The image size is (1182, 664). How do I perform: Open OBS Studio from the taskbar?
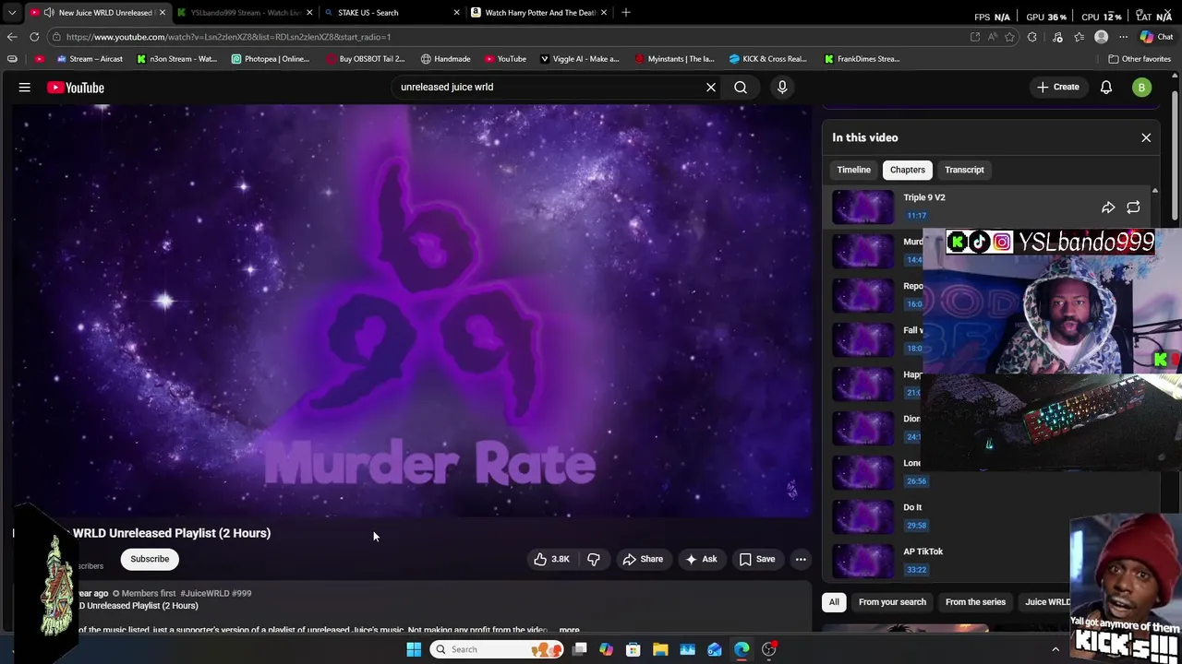click(x=768, y=649)
